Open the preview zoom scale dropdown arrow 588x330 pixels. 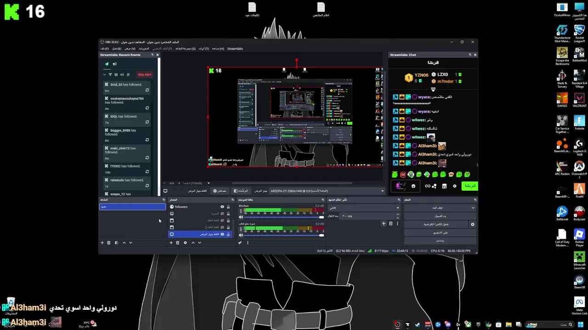(209, 183)
